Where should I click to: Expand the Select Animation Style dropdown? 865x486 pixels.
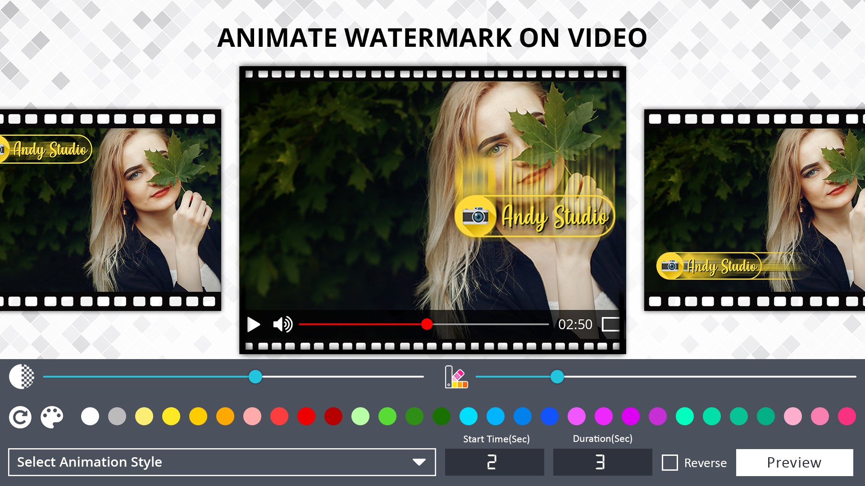click(222, 462)
